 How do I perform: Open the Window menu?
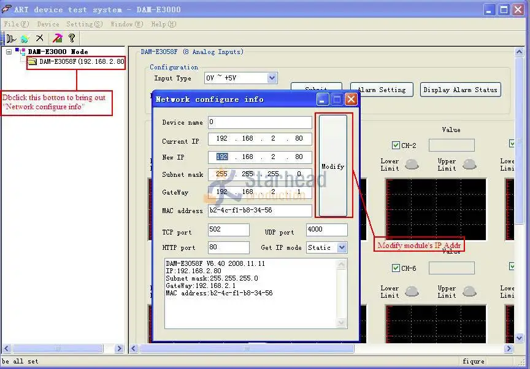127,24
